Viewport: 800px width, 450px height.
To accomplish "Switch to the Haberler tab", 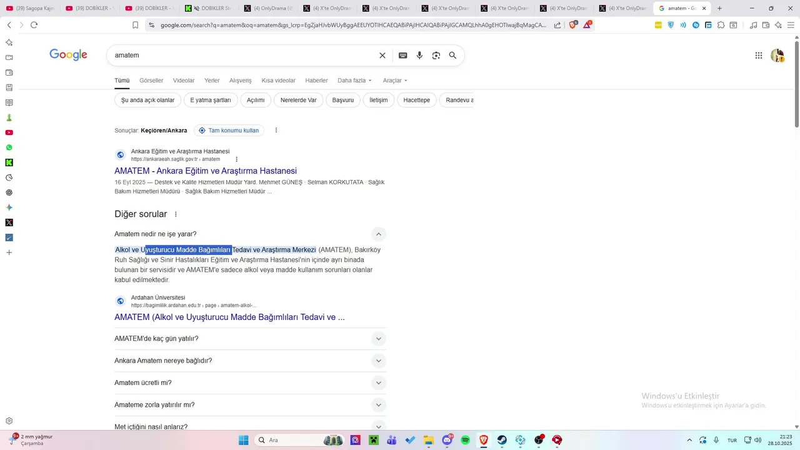I will pyautogui.click(x=316, y=81).
